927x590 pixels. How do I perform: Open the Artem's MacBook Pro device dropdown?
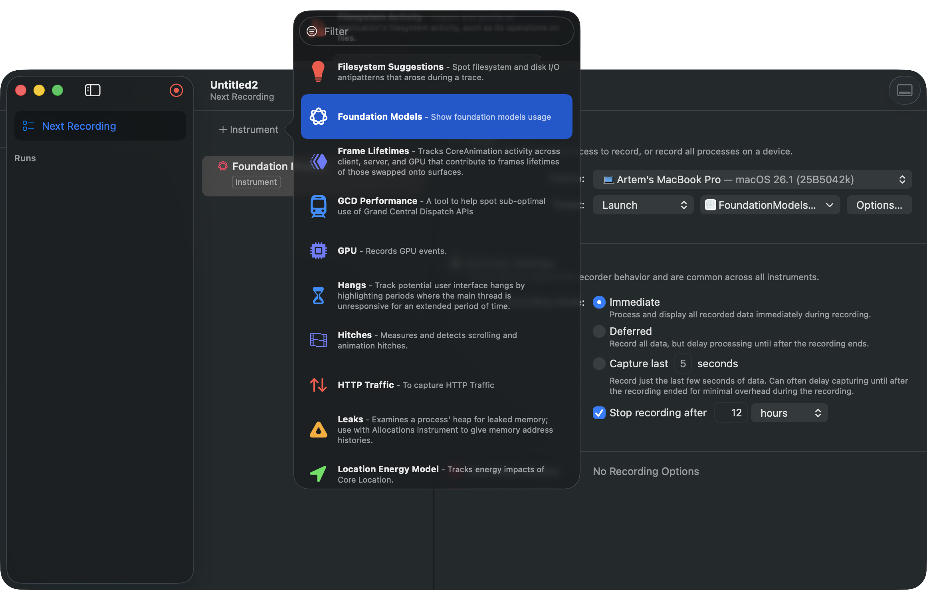click(x=752, y=180)
